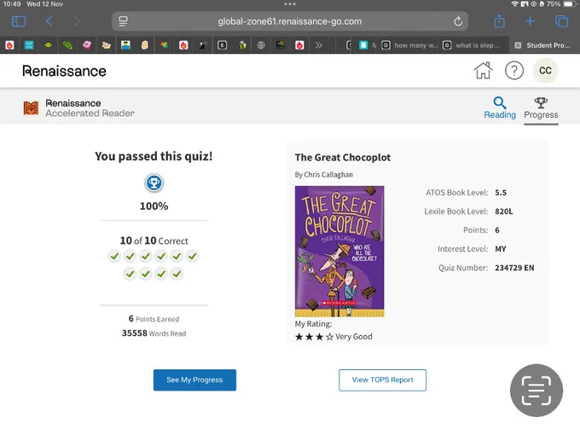The height and width of the screenshot is (429, 580).
Task: Select the Student Pro tab title
Action: click(548, 45)
